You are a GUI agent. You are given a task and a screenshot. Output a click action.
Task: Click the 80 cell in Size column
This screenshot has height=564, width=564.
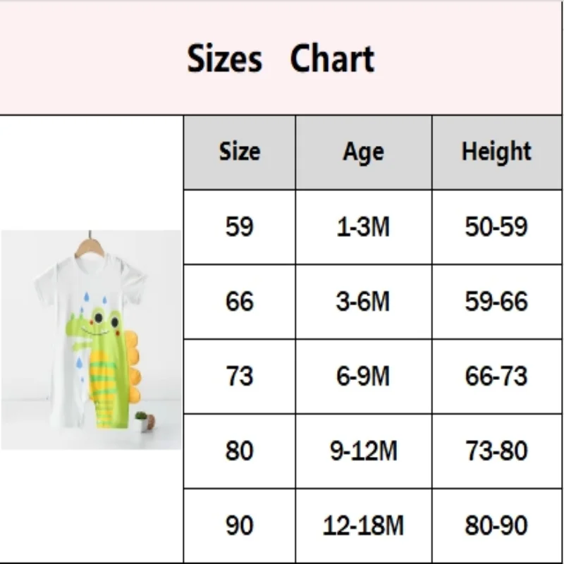click(239, 451)
